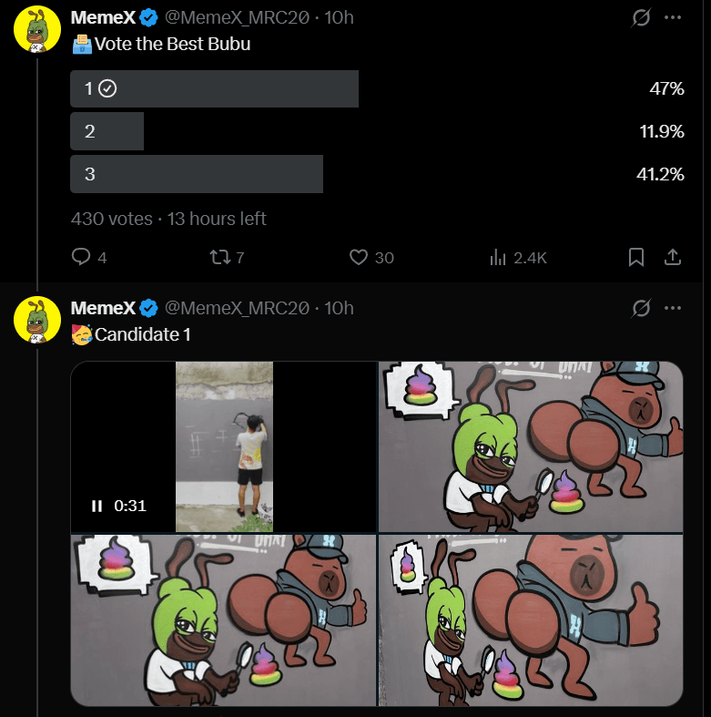Open more options menu on poll post
711x717 pixels.
(x=673, y=17)
